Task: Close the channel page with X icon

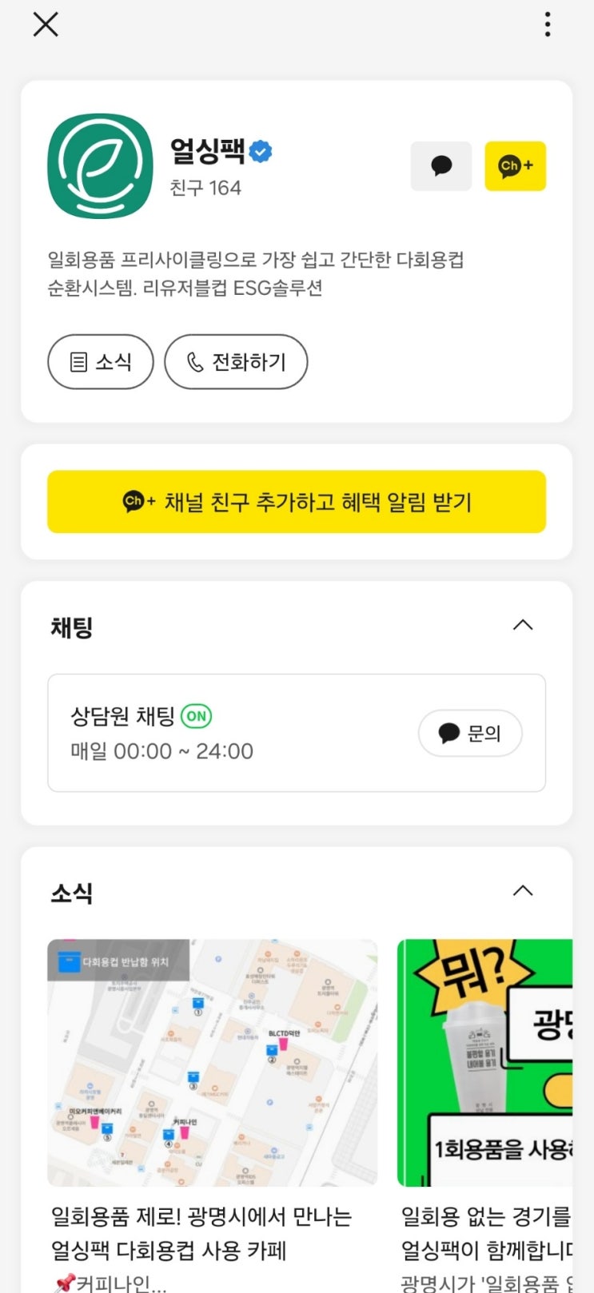Action: 46,25
